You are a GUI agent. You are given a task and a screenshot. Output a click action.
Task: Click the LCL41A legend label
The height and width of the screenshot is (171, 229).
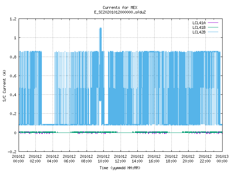pos(199,23)
